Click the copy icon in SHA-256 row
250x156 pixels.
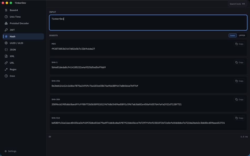pyautogui.click(x=237, y=81)
